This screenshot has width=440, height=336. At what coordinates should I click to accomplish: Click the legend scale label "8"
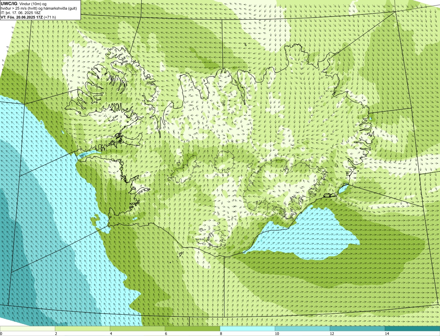221,334
